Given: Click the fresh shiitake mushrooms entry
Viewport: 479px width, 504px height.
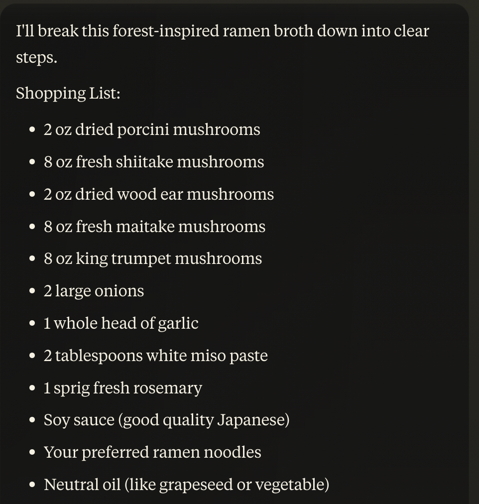Looking at the screenshot, I should pyautogui.click(x=153, y=162).
